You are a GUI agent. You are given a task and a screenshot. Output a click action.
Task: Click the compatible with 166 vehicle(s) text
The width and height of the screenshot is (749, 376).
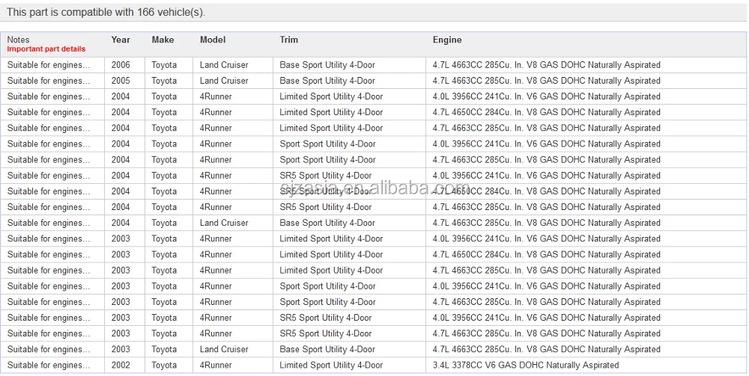(106, 12)
